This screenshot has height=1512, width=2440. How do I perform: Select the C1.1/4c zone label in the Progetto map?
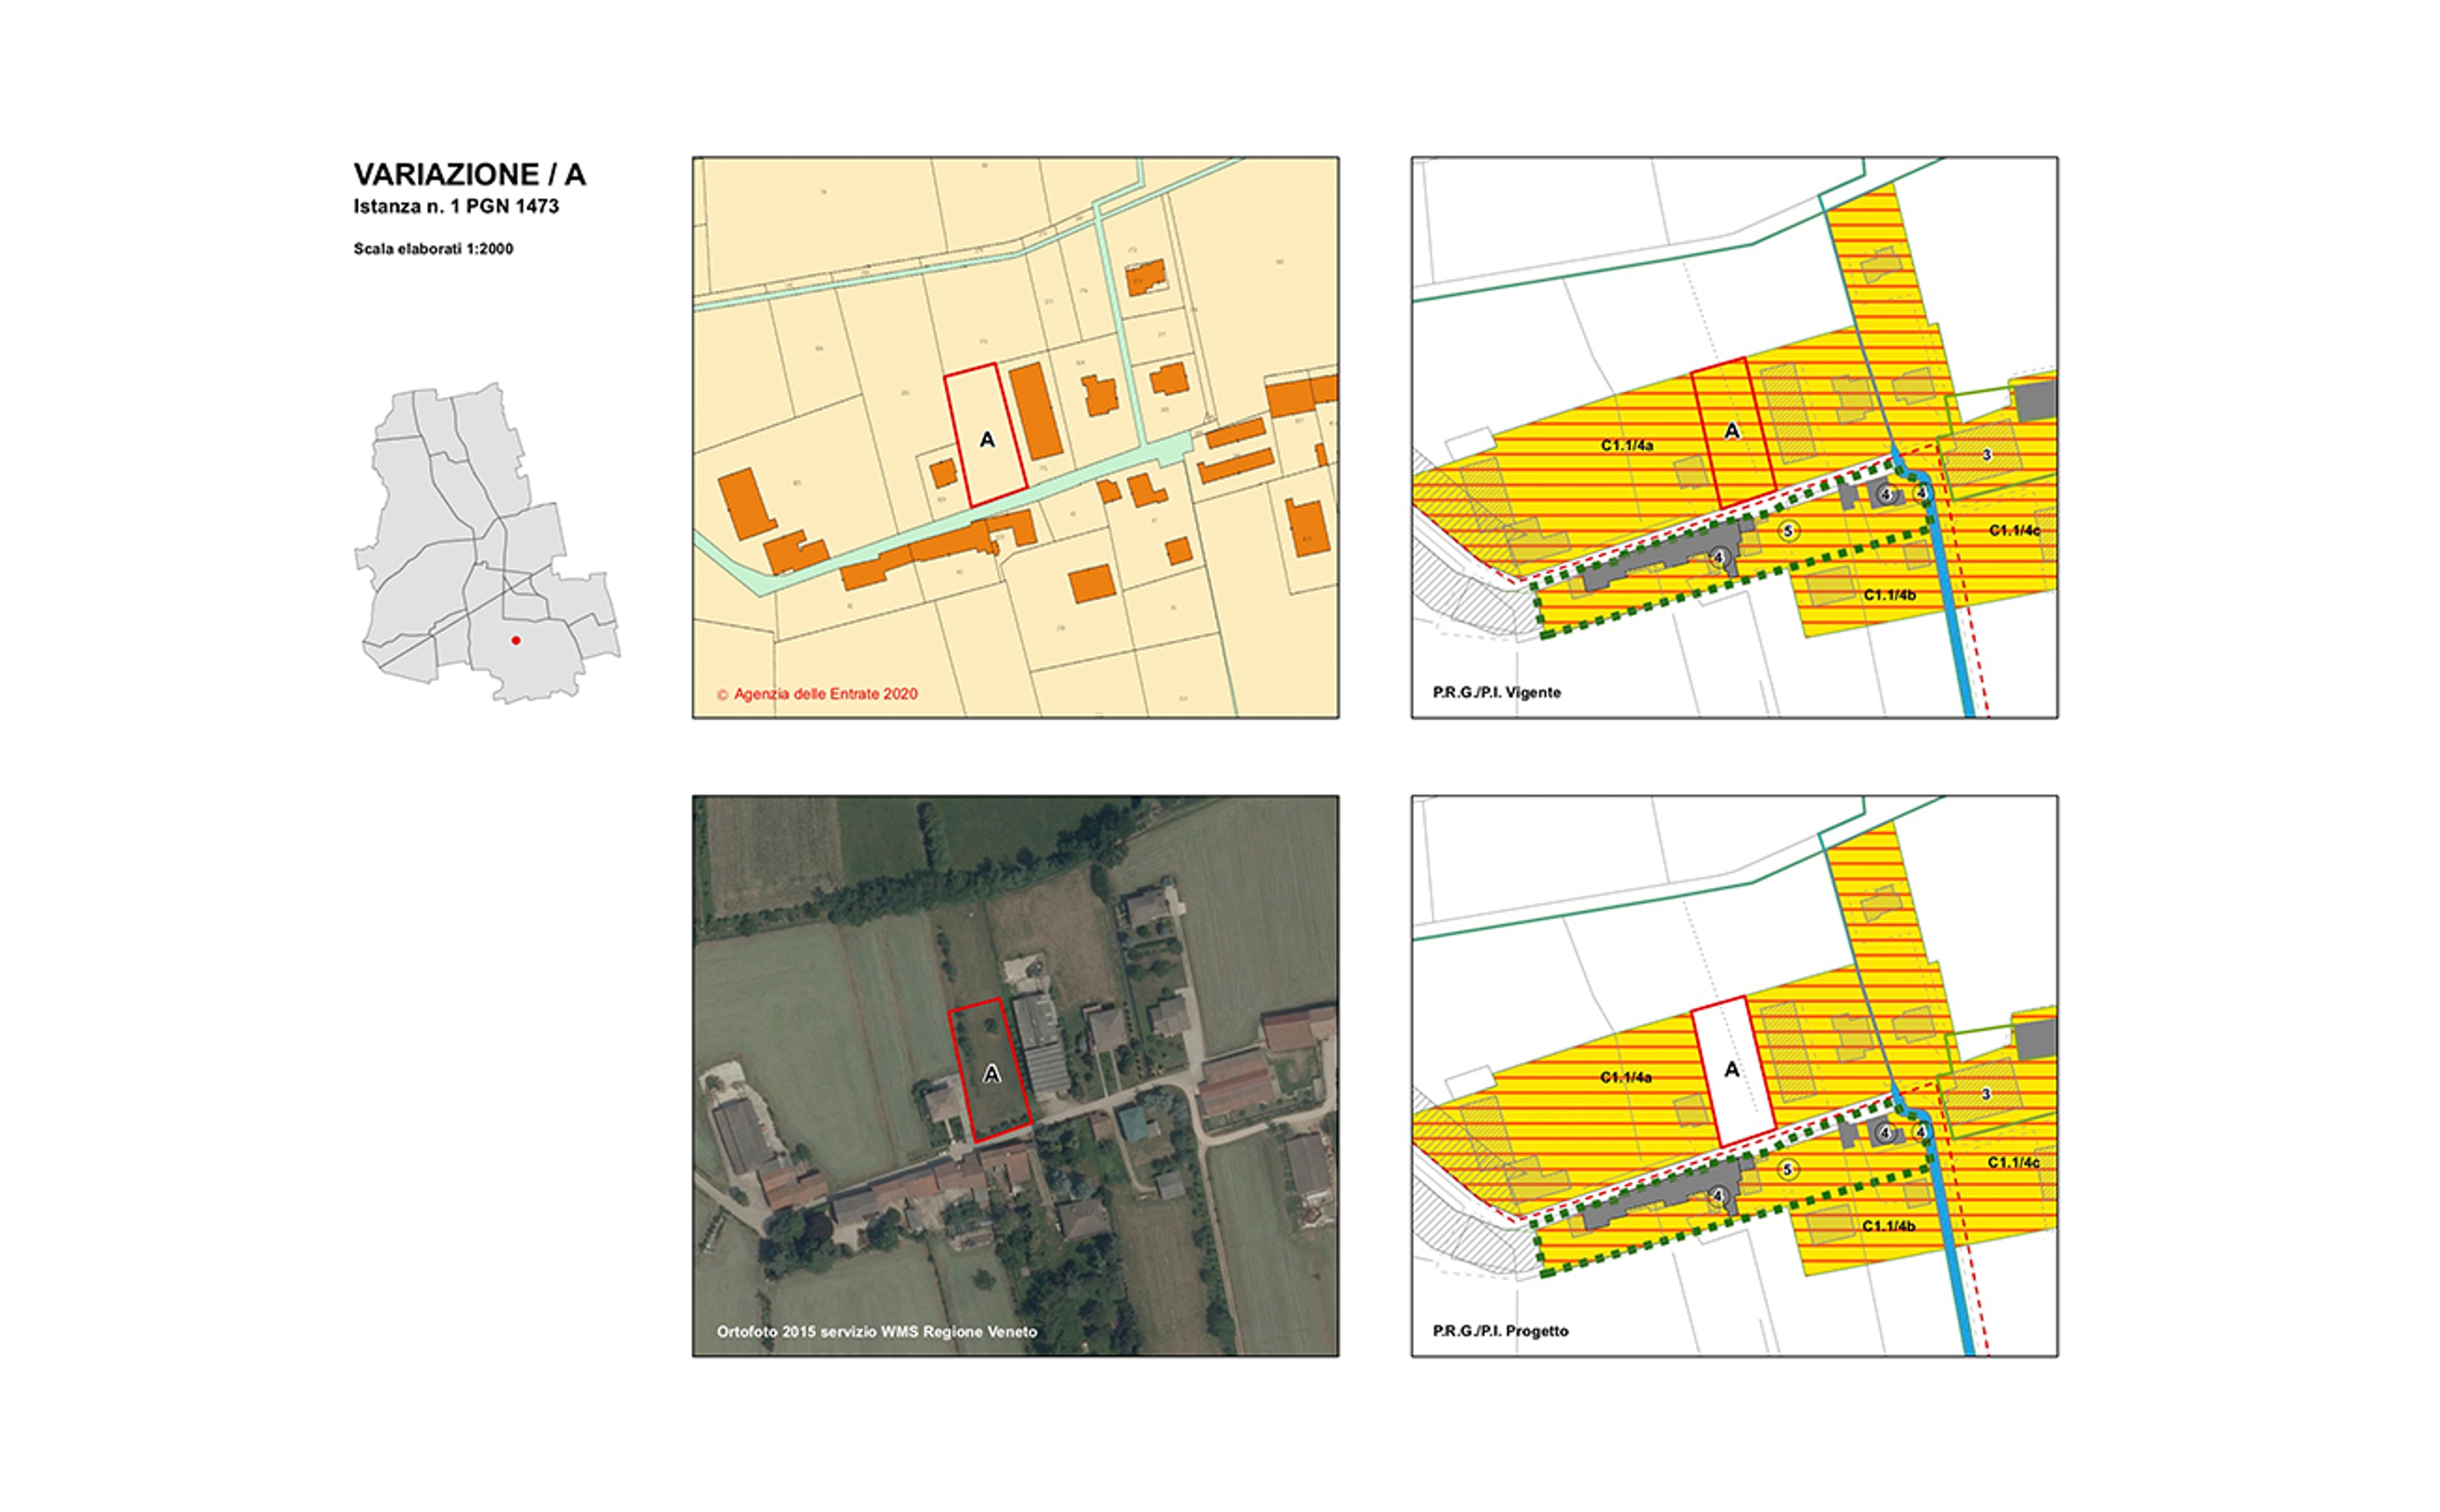(2013, 1162)
